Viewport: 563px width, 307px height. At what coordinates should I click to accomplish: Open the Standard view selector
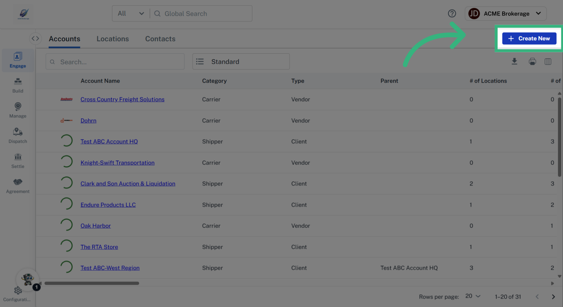241,62
